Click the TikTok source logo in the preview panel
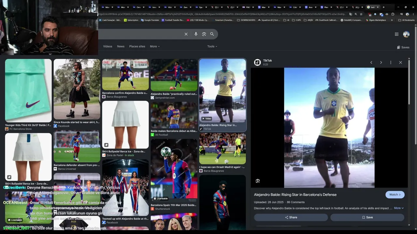This screenshot has height=234, width=417. (257, 62)
